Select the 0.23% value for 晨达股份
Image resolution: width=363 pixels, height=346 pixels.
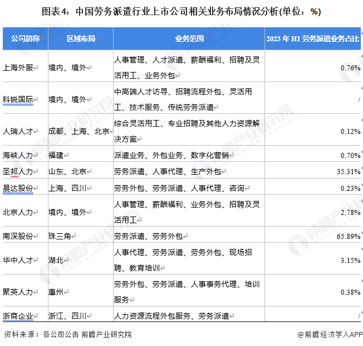pos(350,189)
